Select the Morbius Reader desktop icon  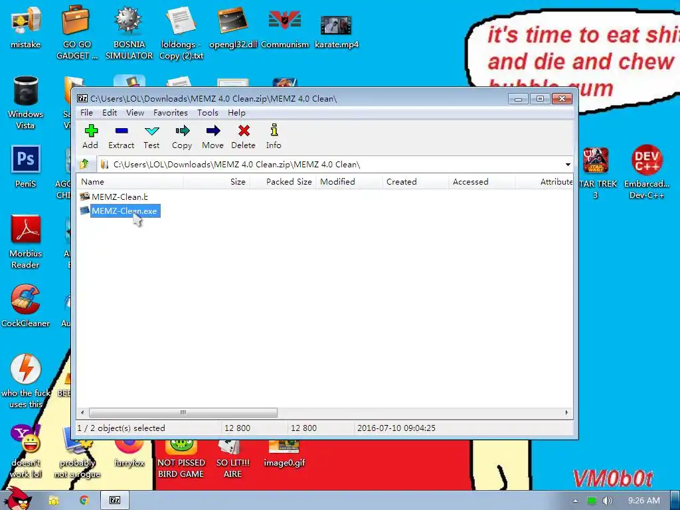(x=26, y=242)
